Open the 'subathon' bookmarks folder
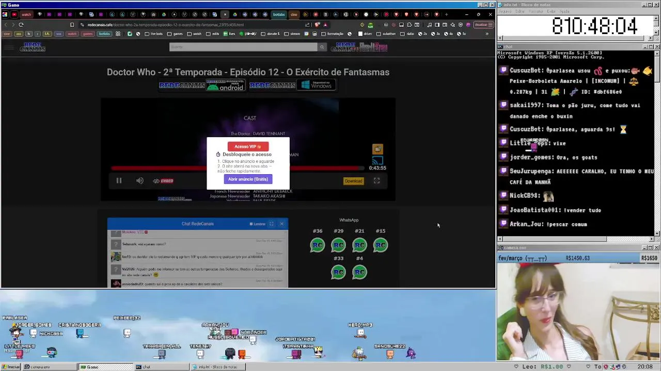This screenshot has width=661, height=371. tap(386, 34)
